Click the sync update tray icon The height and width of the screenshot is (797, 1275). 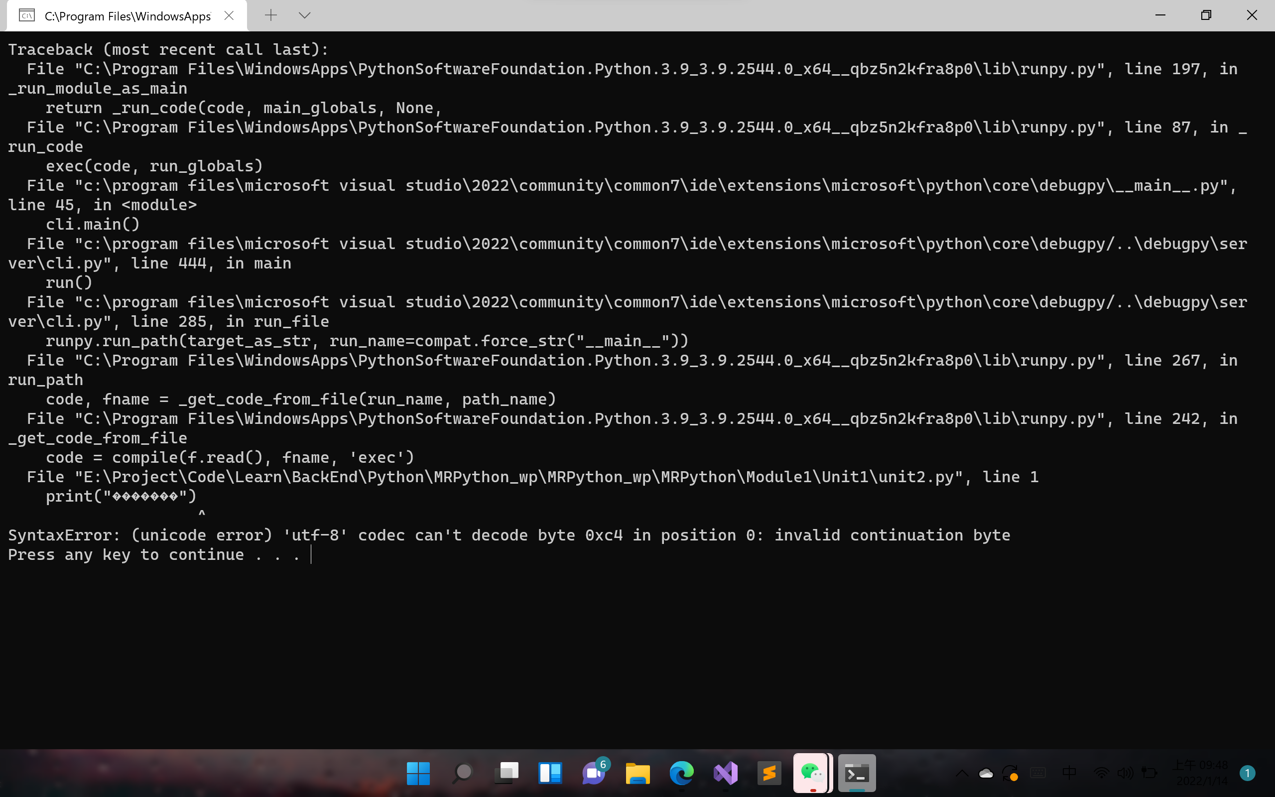(1010, 773)
